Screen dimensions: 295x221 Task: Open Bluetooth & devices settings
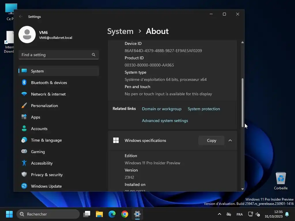click(x=59, y=83)
